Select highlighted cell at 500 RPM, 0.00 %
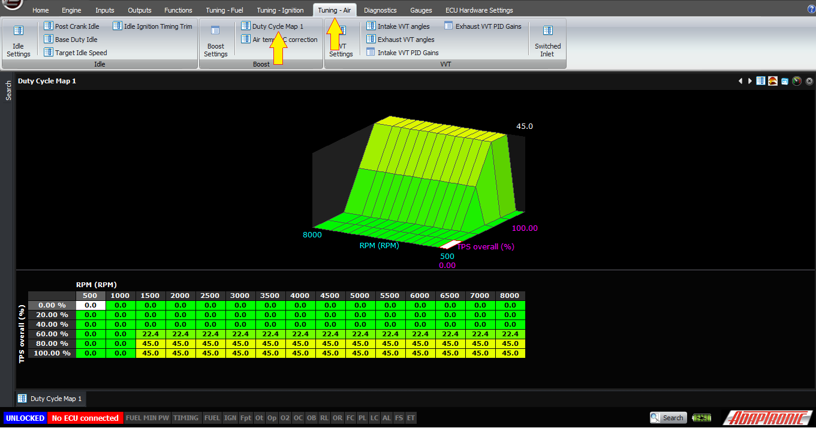 point(91,305)
